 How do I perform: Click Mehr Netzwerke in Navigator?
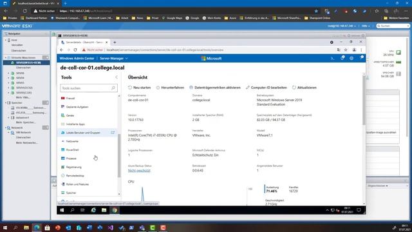(x=27, y=143)
